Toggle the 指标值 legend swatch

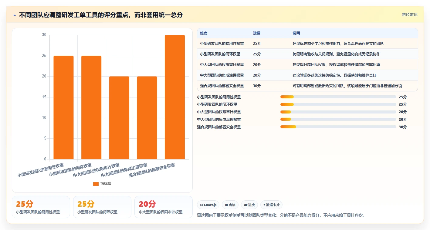[96, 184]
